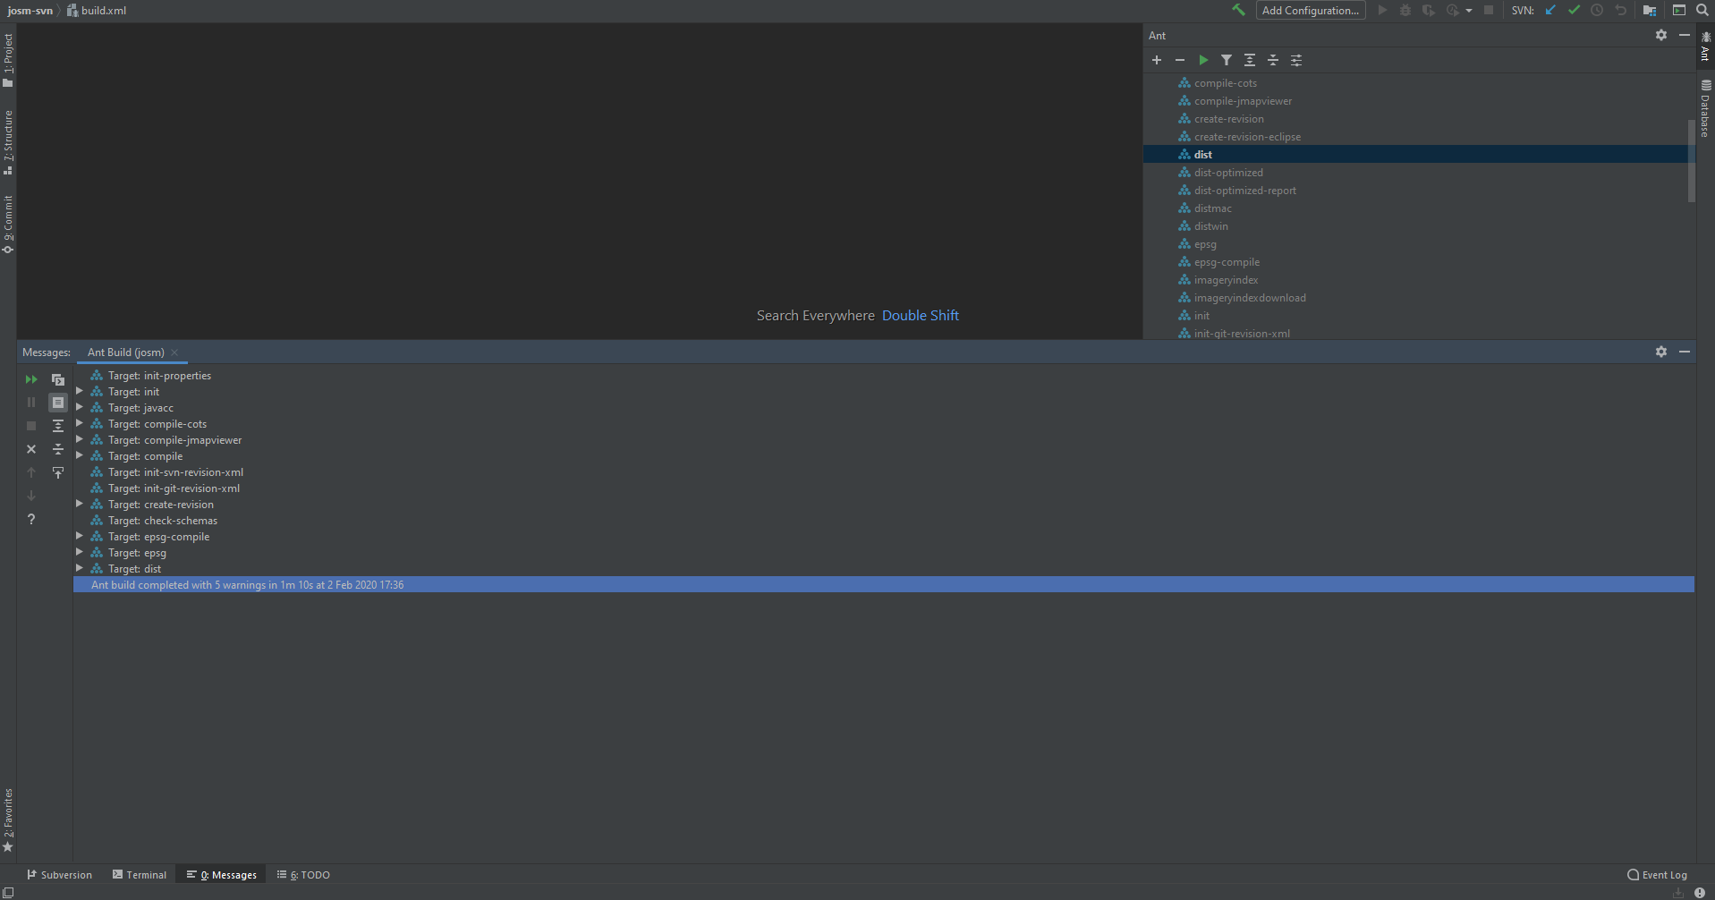Switch to the Terminal tool tab

[140, 875]
